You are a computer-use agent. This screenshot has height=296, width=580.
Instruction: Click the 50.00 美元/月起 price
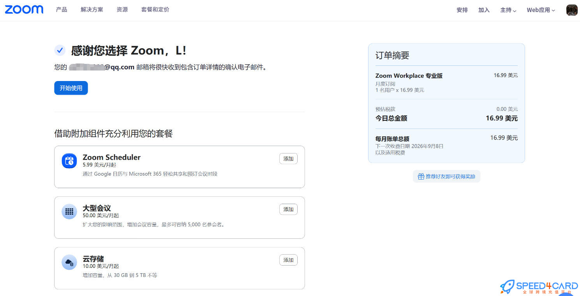(x=100, y=215)
